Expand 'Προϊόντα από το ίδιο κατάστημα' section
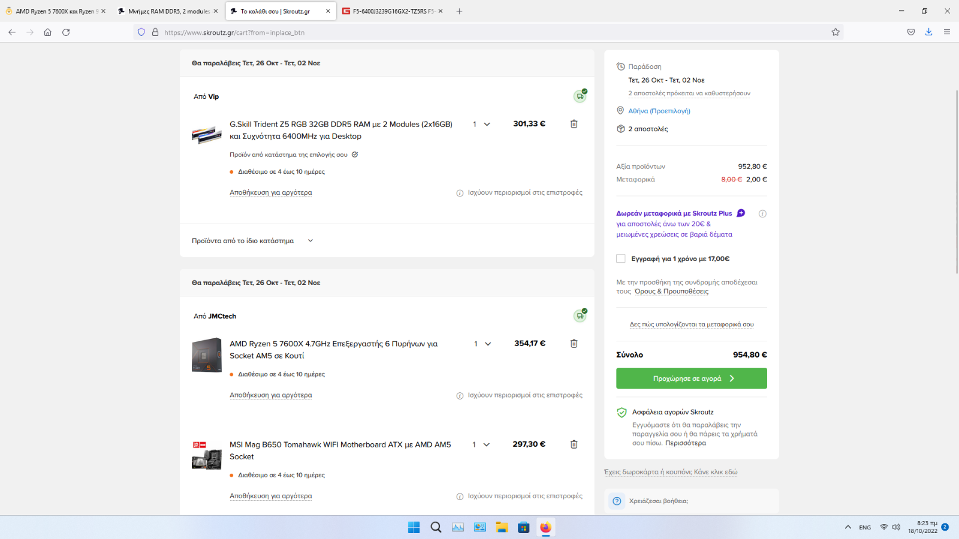This screenshot has width=959, height=539. 252,241
